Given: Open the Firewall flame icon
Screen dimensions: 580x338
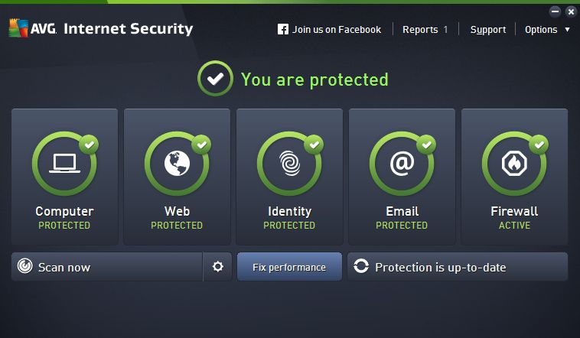Looking at the screenshot, I should point(514,163).
